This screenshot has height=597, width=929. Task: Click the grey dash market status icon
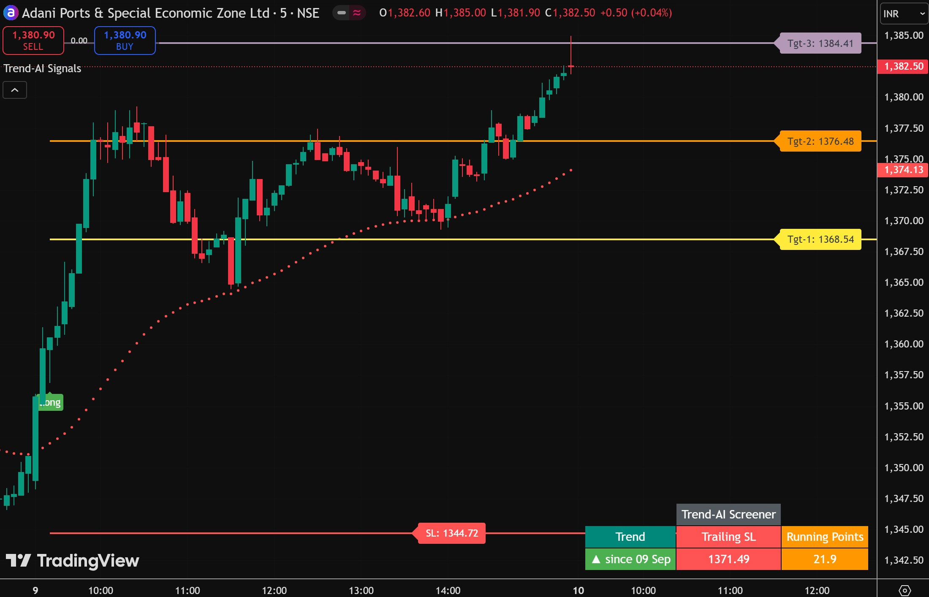tap(342, 13)
